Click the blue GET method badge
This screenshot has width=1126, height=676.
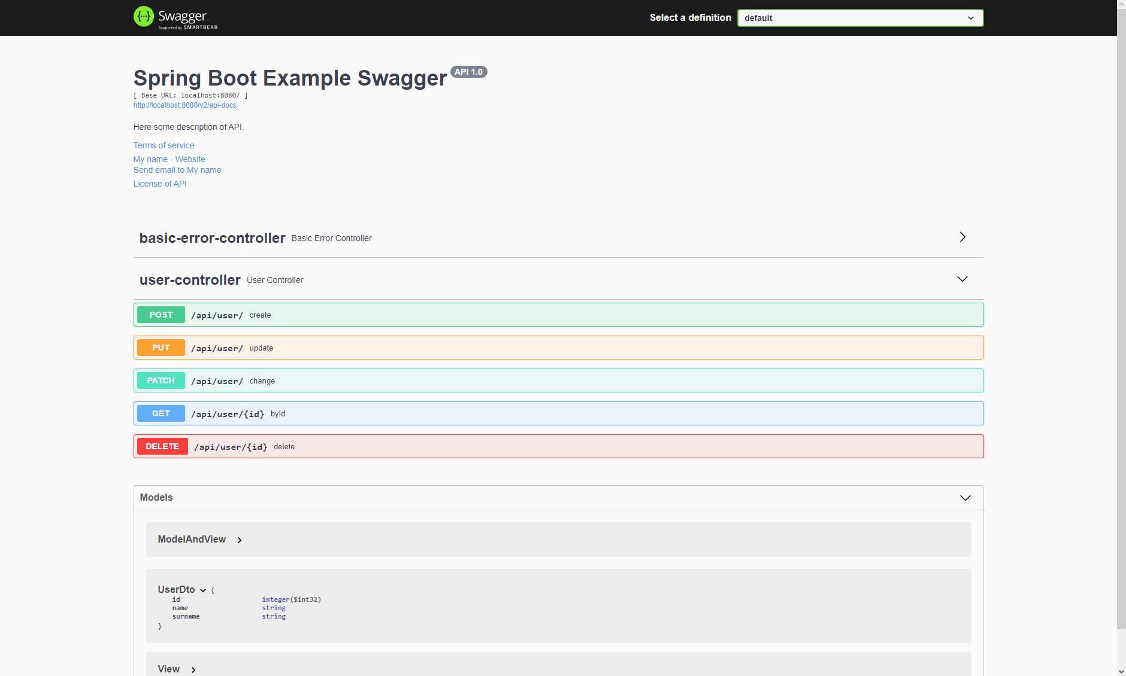(x=161, y=413)
